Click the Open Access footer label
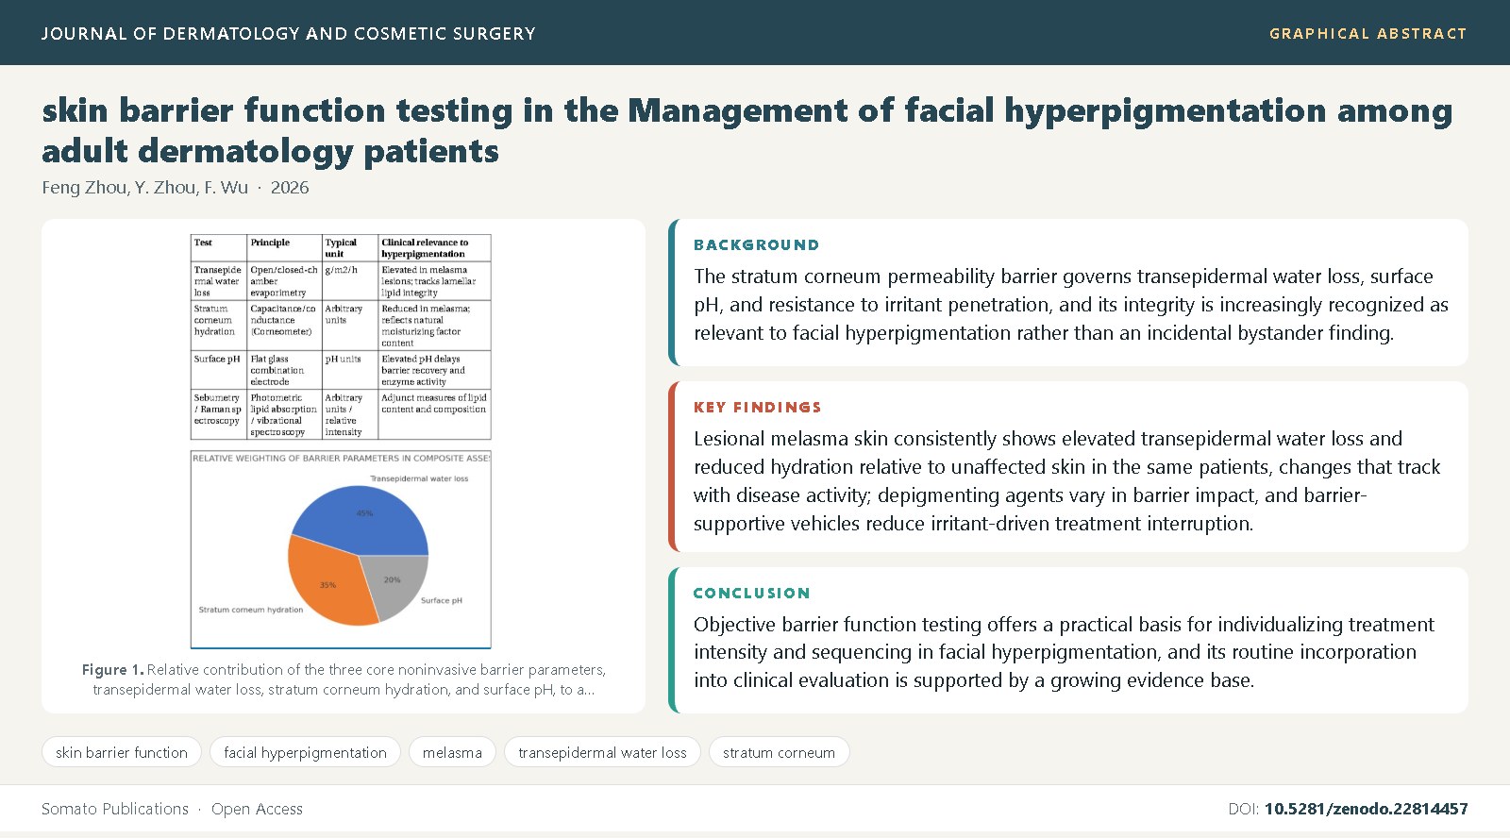Viewport: 1510px width, 838px height. [257, 809]
